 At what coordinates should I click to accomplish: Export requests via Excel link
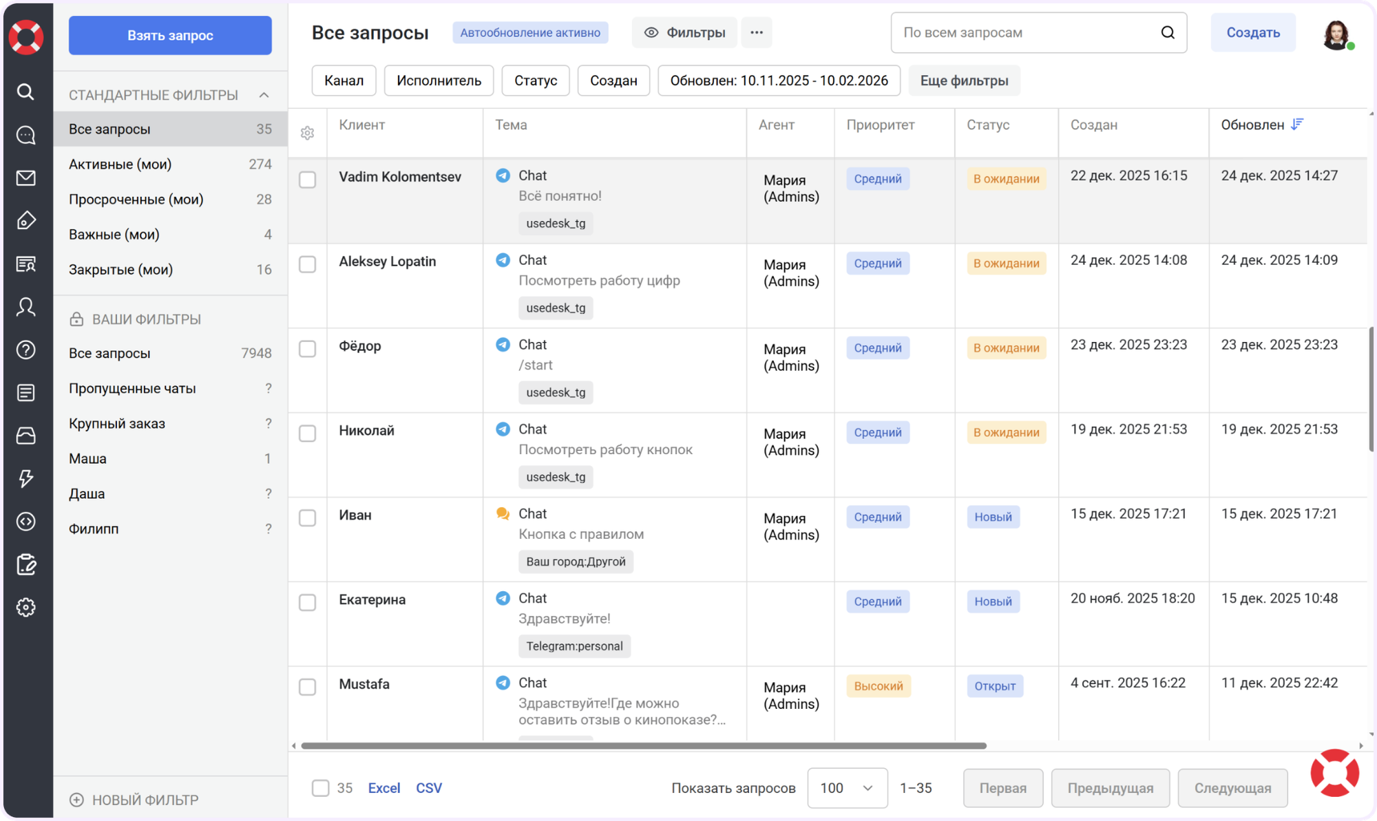pyautogui.click(x=384, y=788)
